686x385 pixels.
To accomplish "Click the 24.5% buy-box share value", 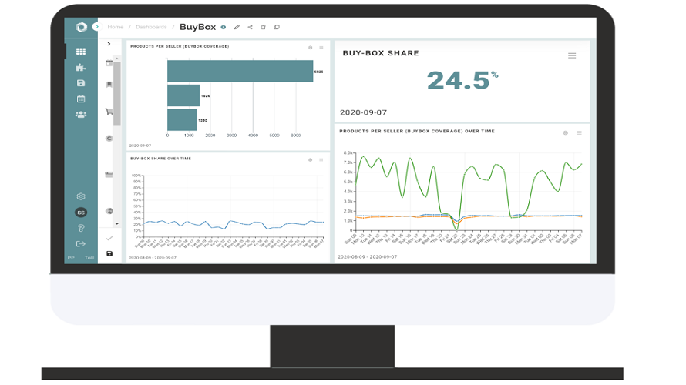I will (x=462, y=80).
